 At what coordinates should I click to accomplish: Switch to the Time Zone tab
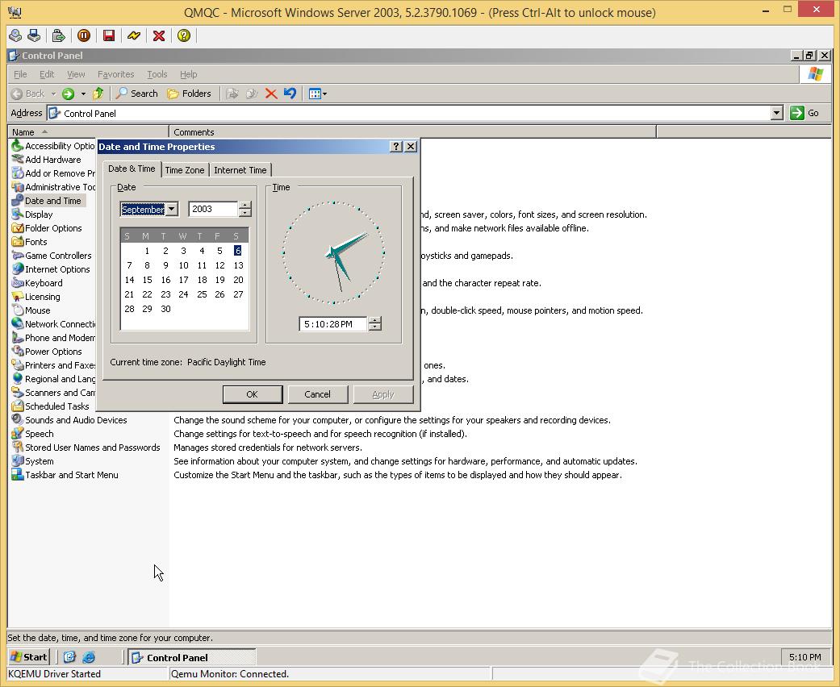click(x=184, y=170)
